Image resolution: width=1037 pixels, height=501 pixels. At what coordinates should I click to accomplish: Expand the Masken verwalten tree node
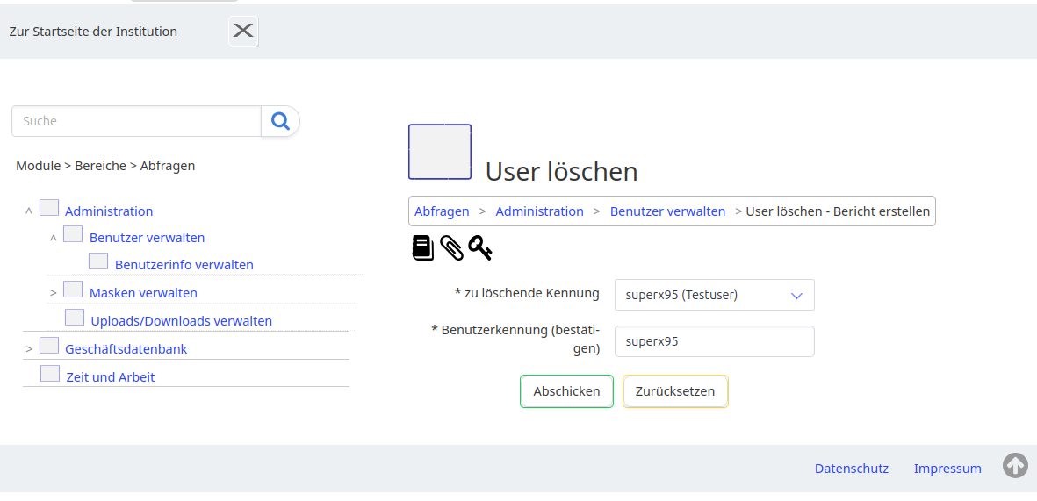[54, 293]
